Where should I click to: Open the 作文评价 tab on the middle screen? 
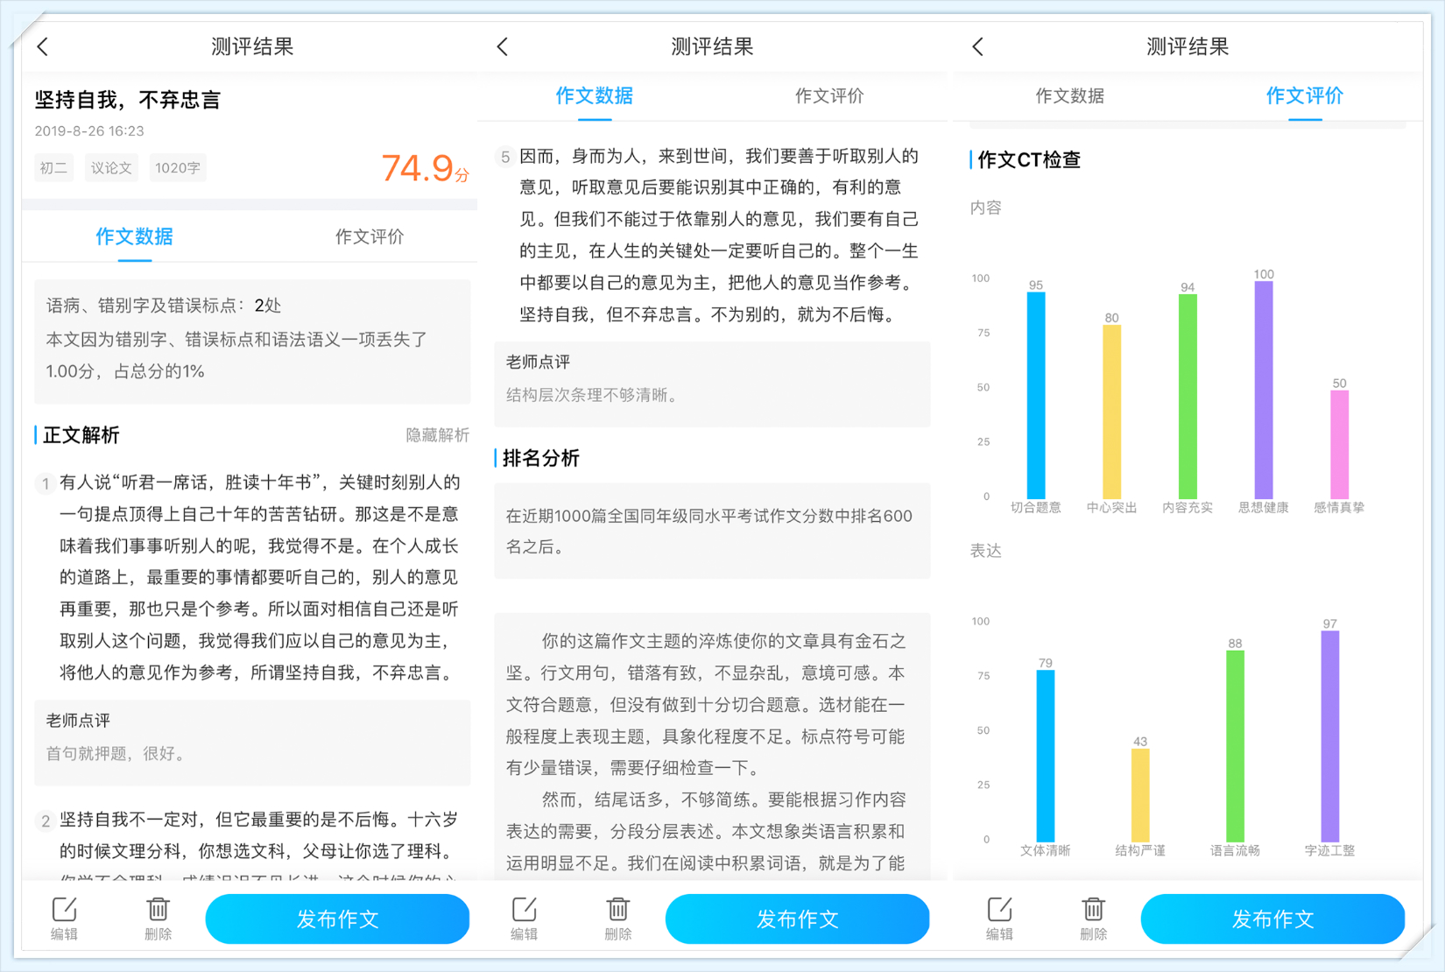[x=828, y=96]
